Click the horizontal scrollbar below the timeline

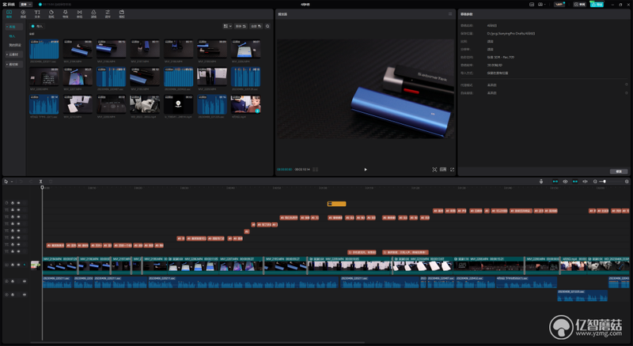coord(198,343)
